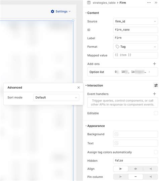Screen dimensions: 159x181
Task: Open the three-dots more options menu
Action: [x=149, y=3]
